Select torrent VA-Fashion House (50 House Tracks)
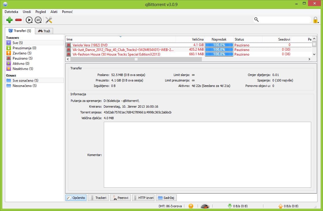 pos(117,54)
